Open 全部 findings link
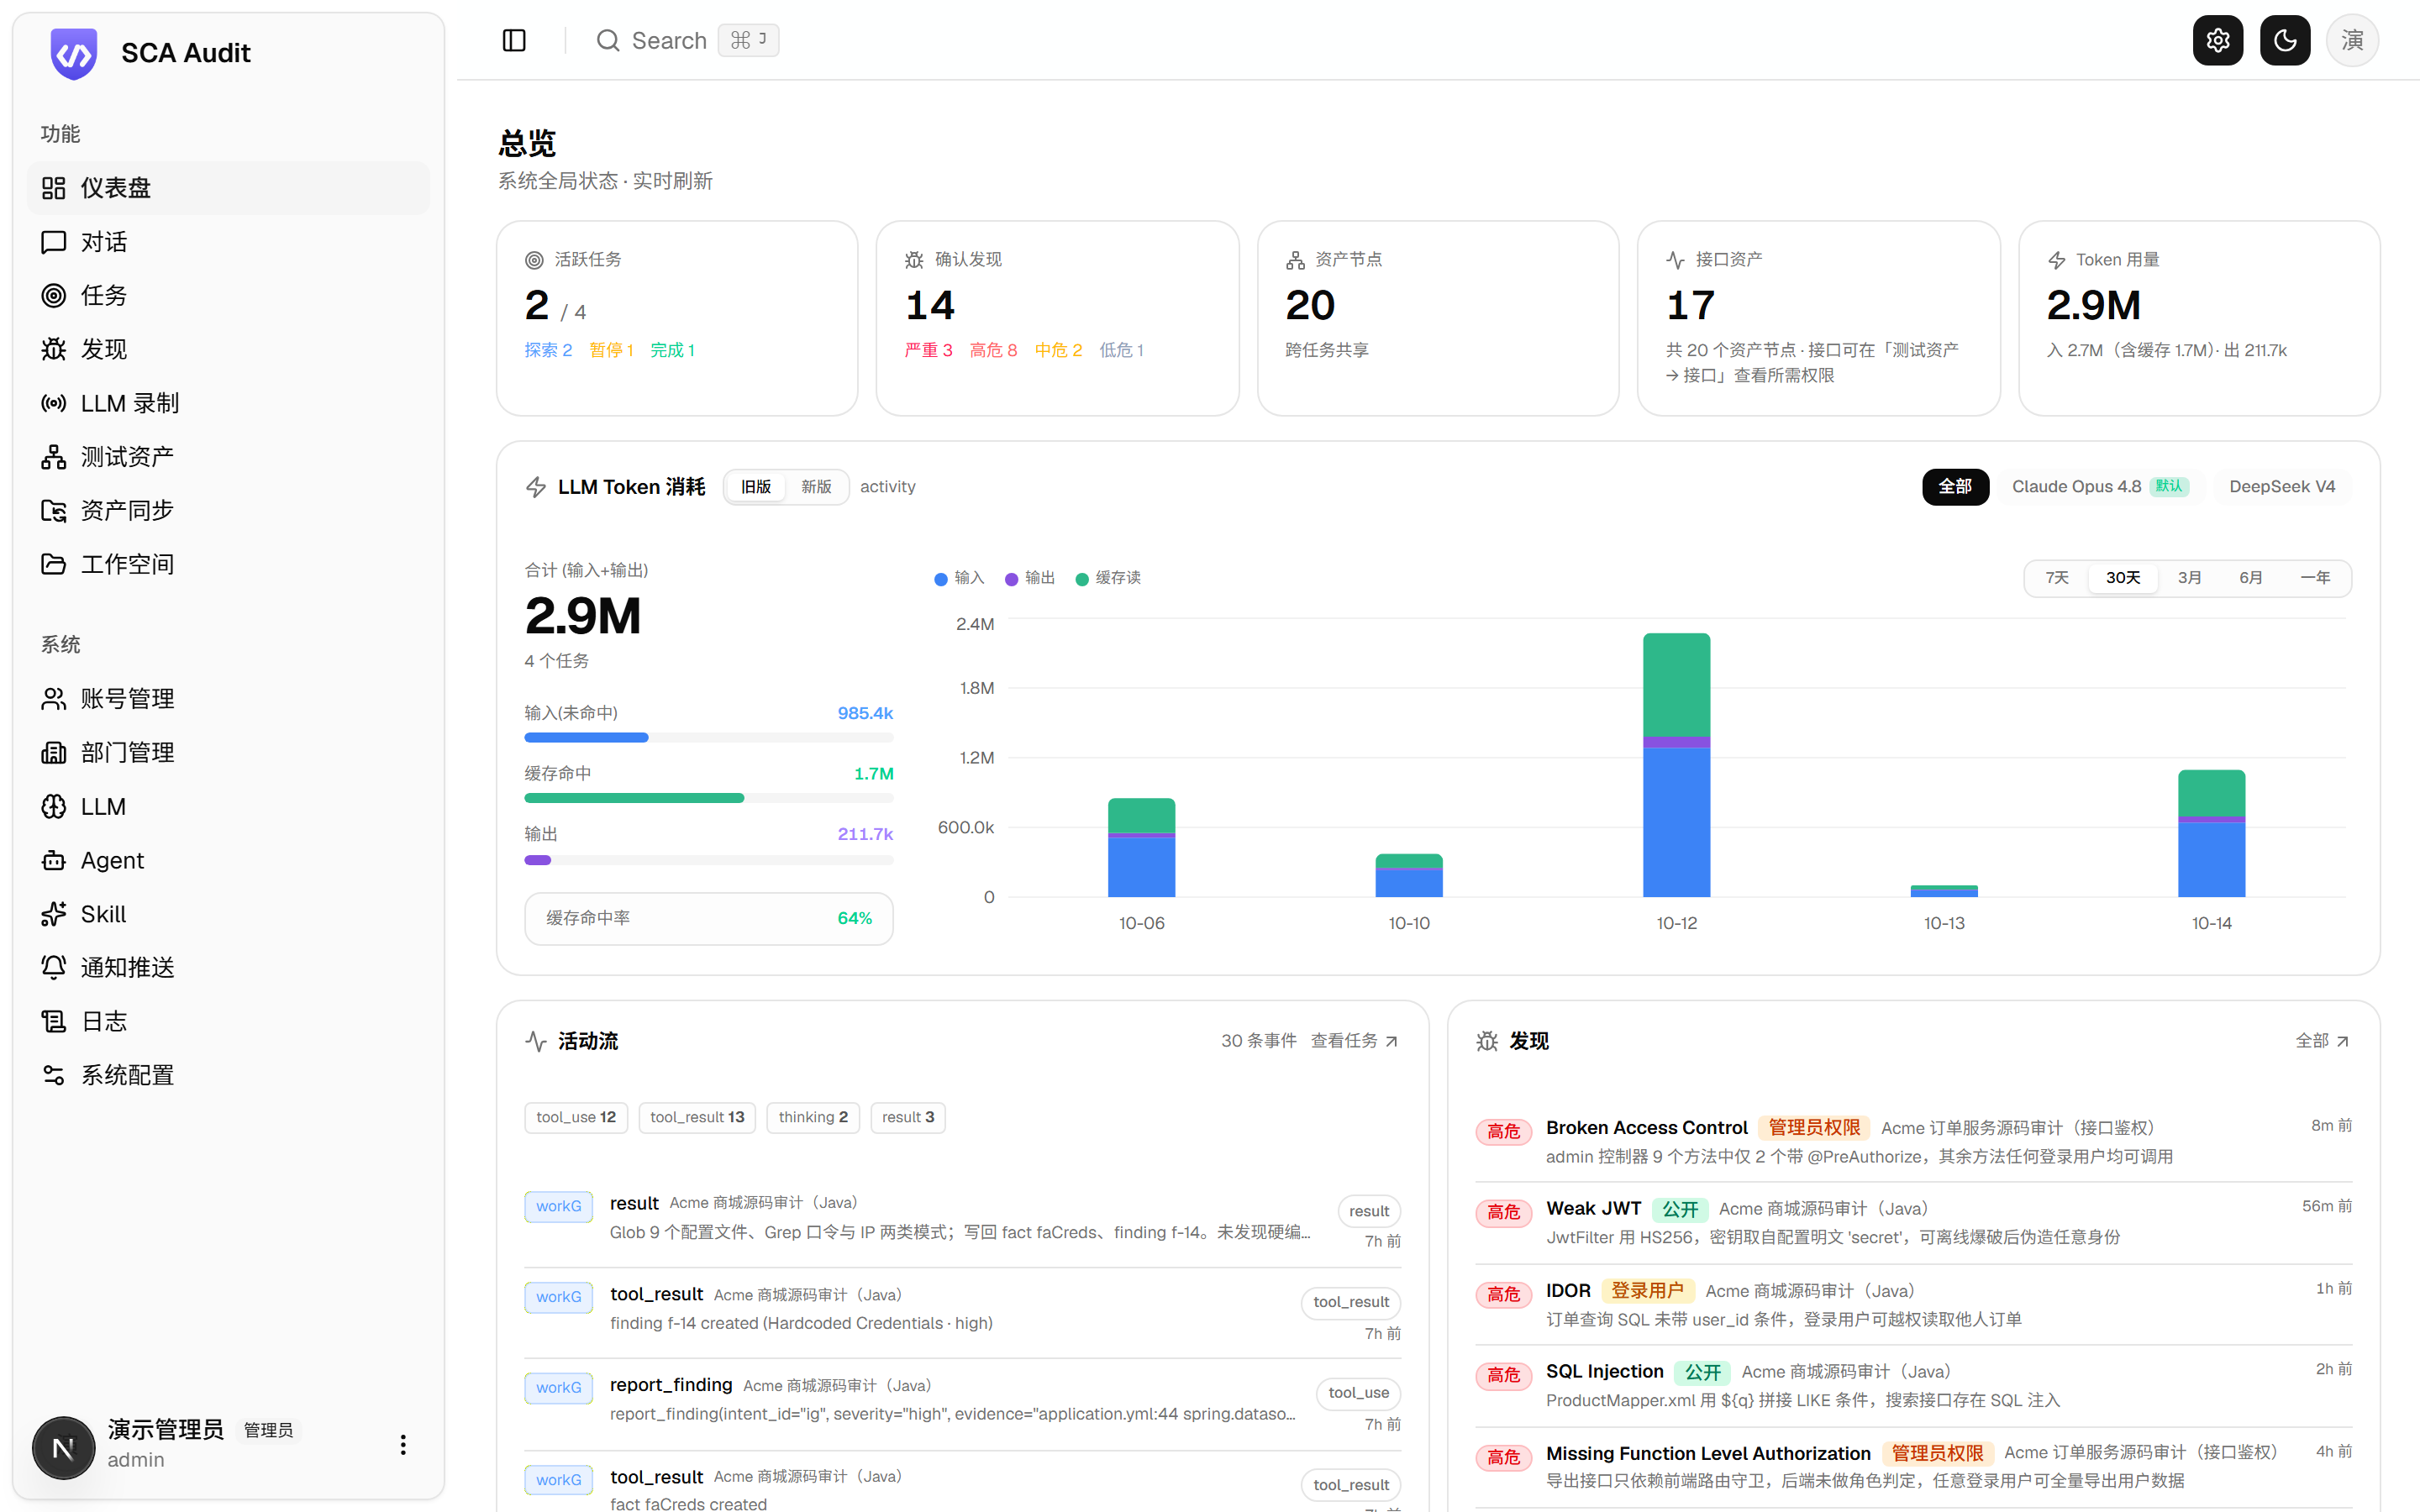 coord(2322,1041)
